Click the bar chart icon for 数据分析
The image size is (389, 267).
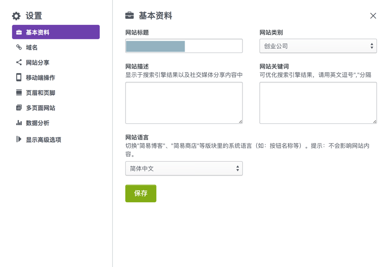pos(19,123)
